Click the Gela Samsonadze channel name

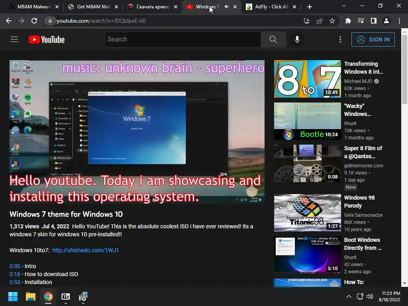pyautogui.click(x=363, y=215)
